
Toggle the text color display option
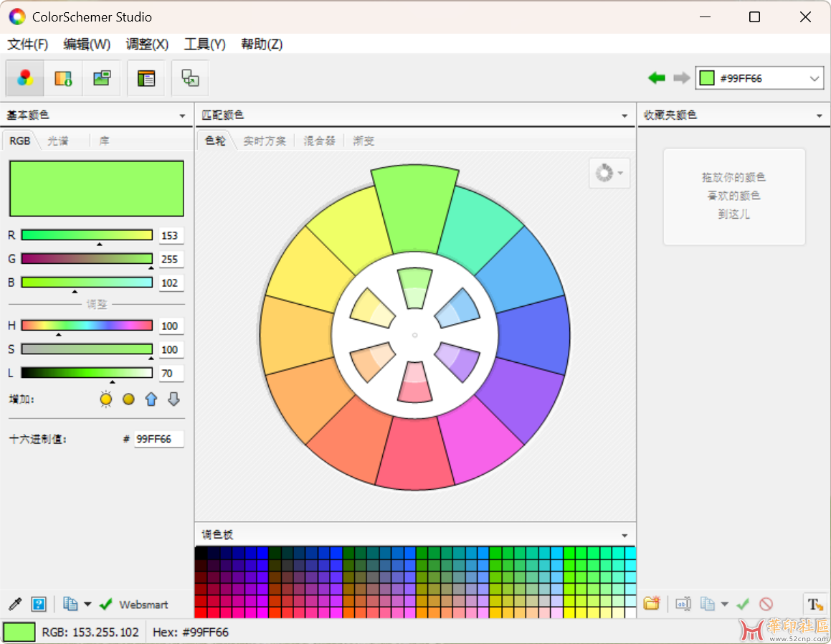814,604
